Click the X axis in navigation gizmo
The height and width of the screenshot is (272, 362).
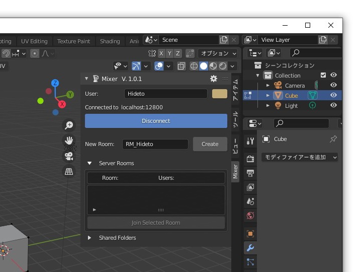[62, 104]
